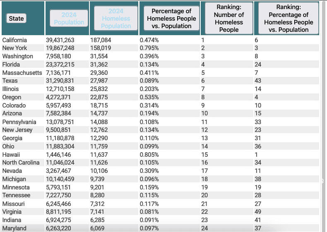
Task: Sort by 2024 Homeless Population header
Action: click(115, 18)
